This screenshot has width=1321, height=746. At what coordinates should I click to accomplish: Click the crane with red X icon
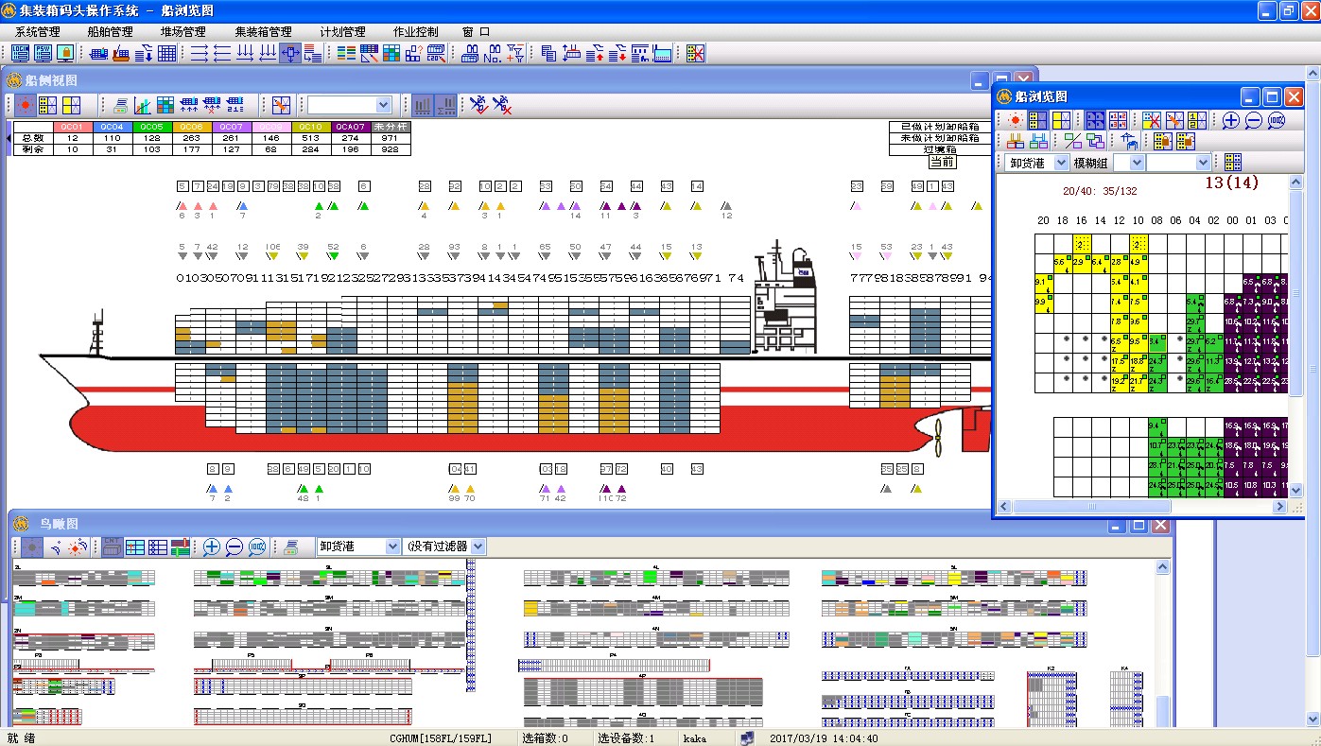[502, 105]
